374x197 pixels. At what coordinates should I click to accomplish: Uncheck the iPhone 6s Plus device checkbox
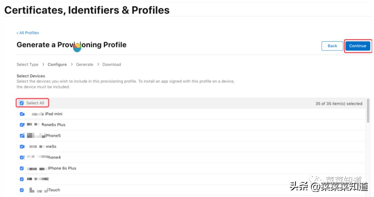tap(22, 168)
